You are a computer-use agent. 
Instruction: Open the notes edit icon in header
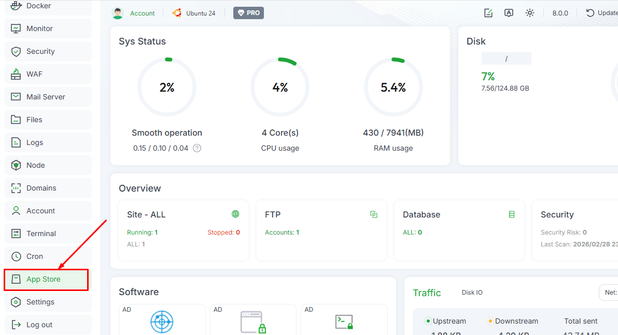488,13
